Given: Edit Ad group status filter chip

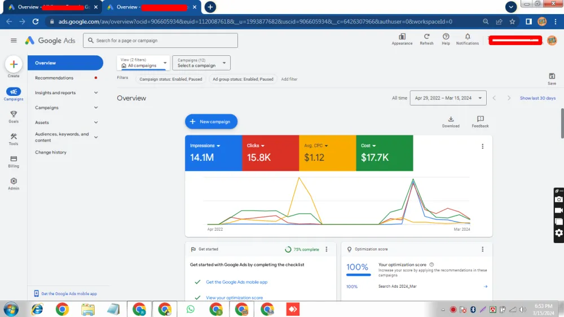Looking at the screenshot, I should tap(243, 79).
